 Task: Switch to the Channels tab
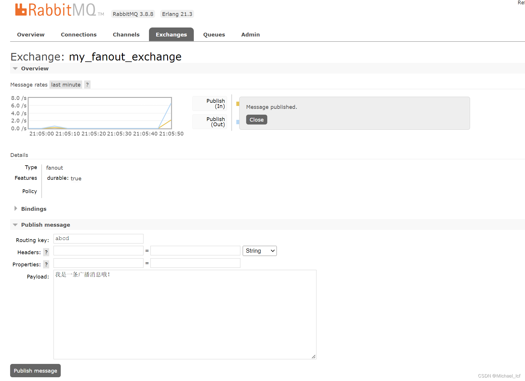pyautogui.click(x=126, y=34)
